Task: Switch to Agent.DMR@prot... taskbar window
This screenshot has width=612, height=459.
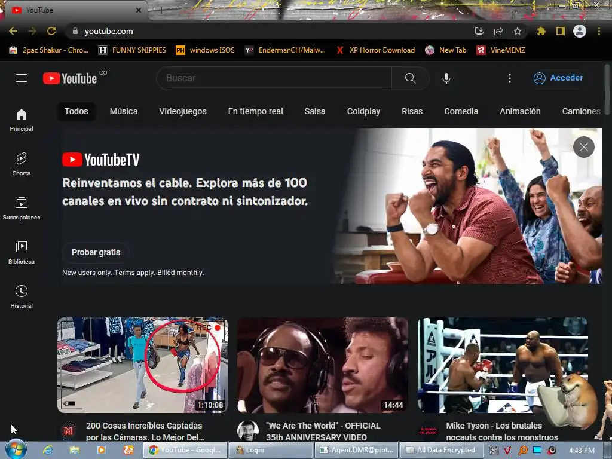Action: tap(356, 450)
